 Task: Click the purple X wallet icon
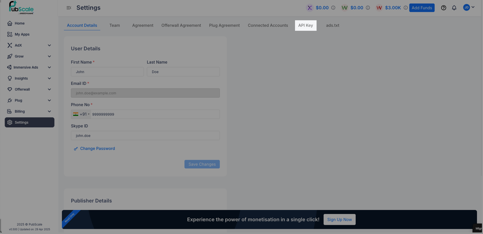click(310, 8)
